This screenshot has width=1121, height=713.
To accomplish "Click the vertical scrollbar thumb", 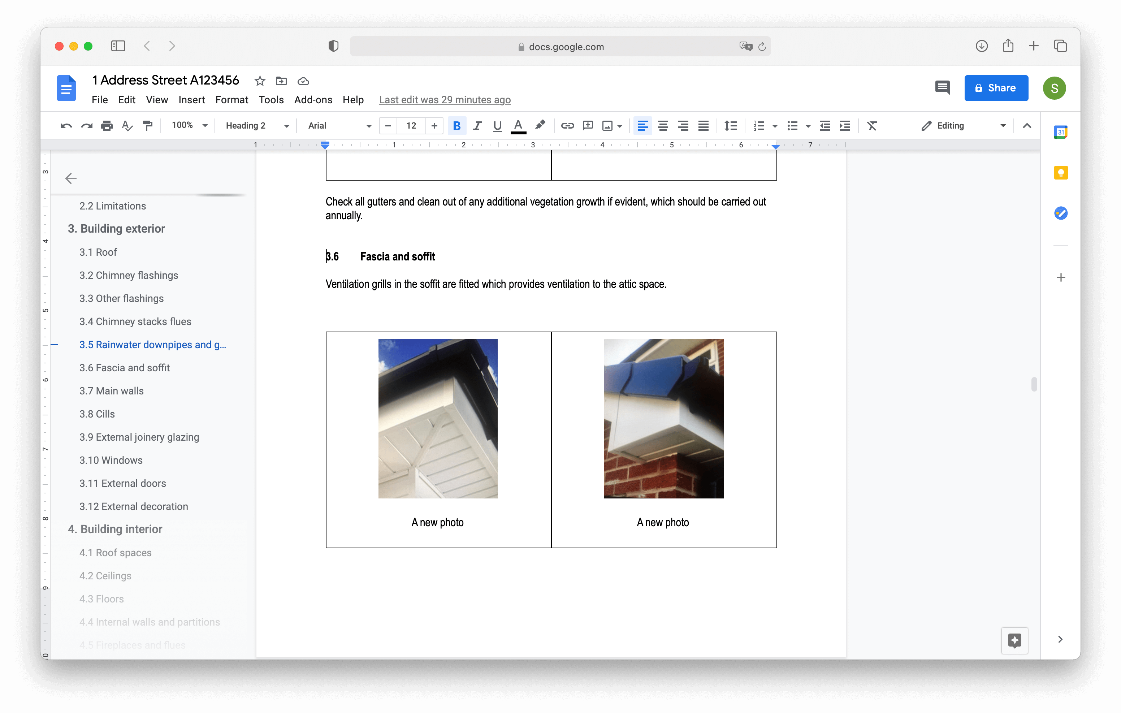I will tap(1034, 384).
